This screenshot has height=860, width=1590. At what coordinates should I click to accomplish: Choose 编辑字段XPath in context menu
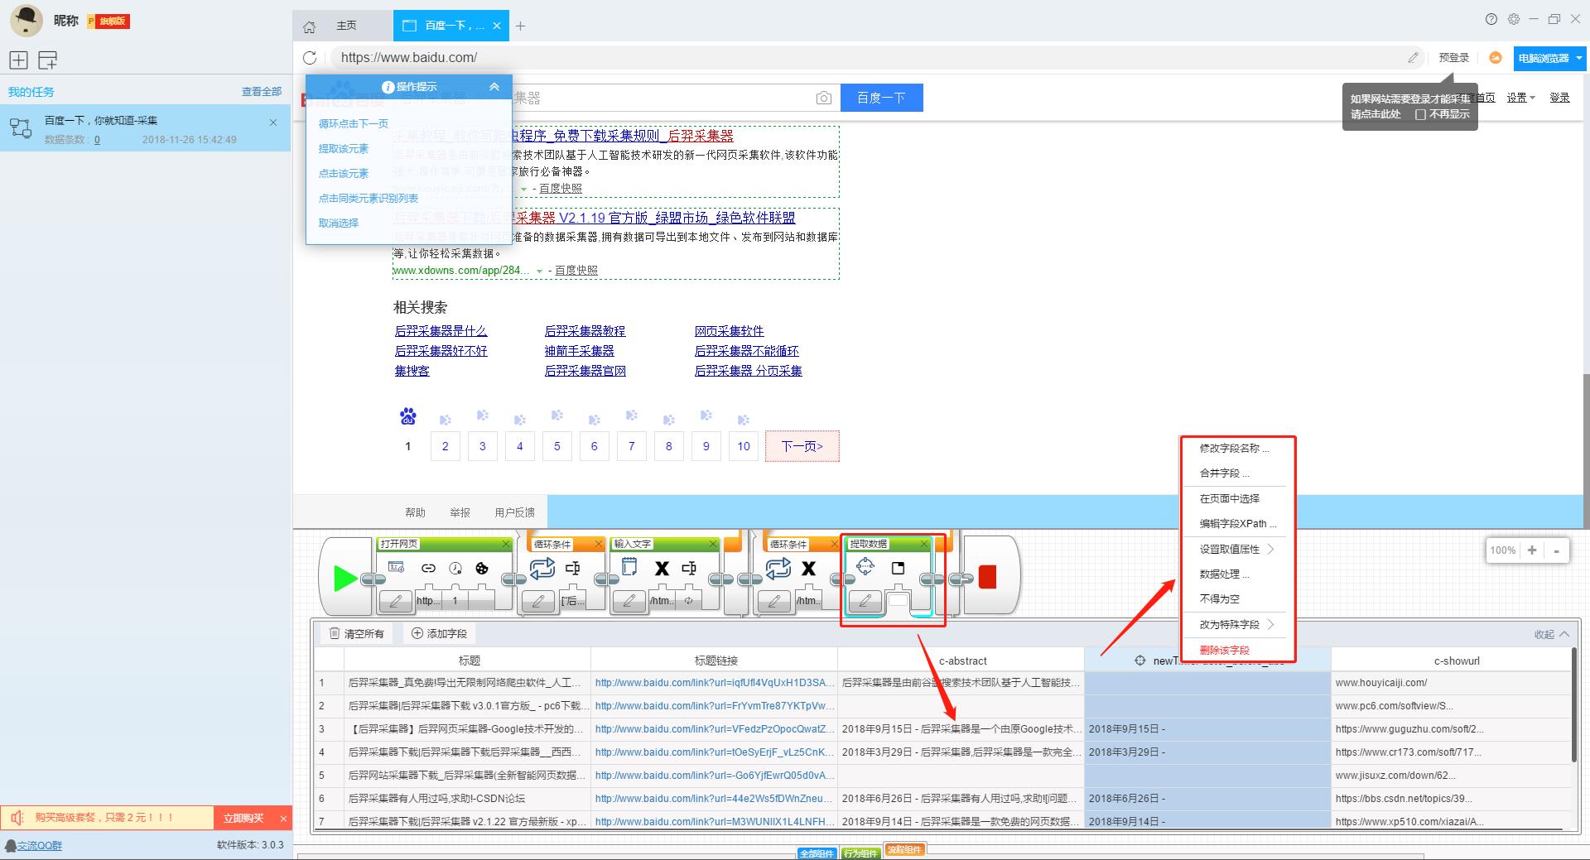(1237, 523)
